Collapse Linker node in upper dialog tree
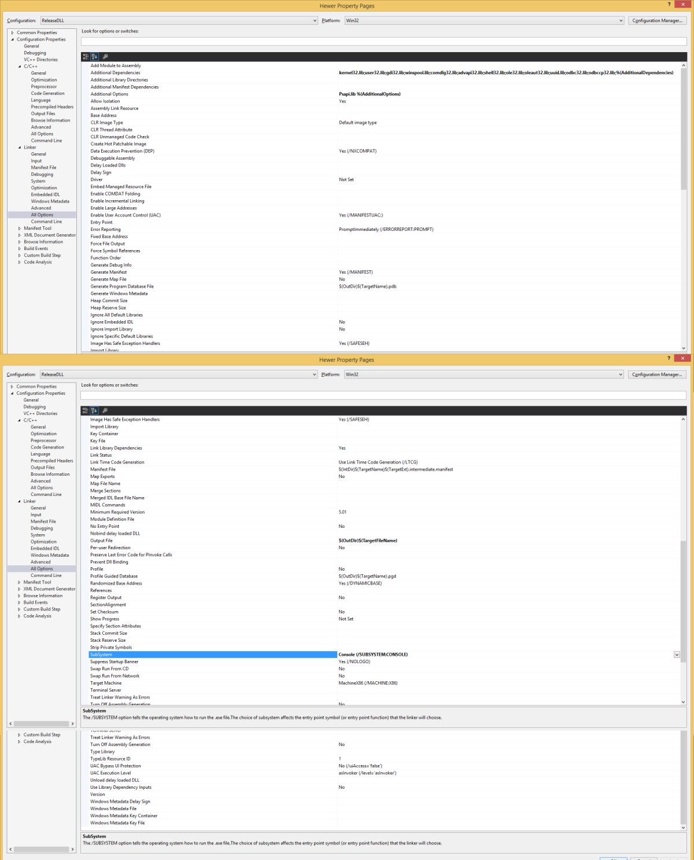This screenshot has height=860, width=694. pyautogui.click(x=20, y=148)
